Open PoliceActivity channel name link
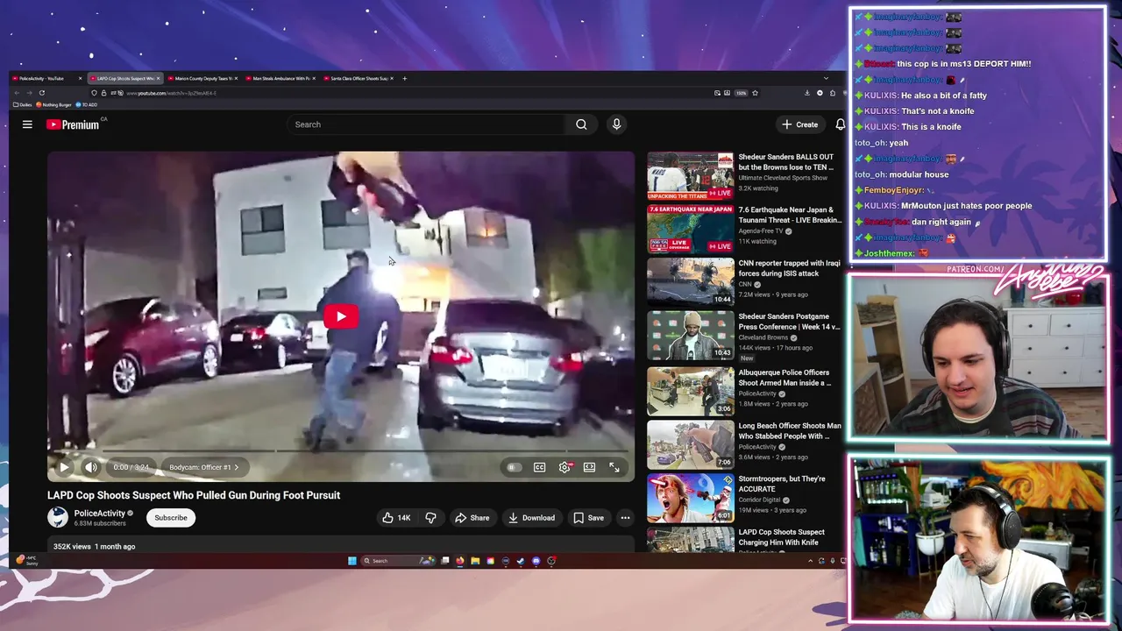Viewport: 1122px width, 631px height. (99, 513)
